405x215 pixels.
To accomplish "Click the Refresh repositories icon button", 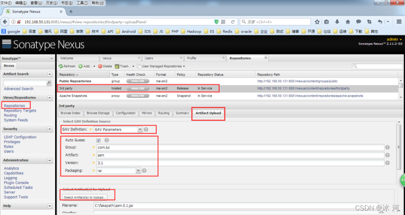I will [61, 66].
